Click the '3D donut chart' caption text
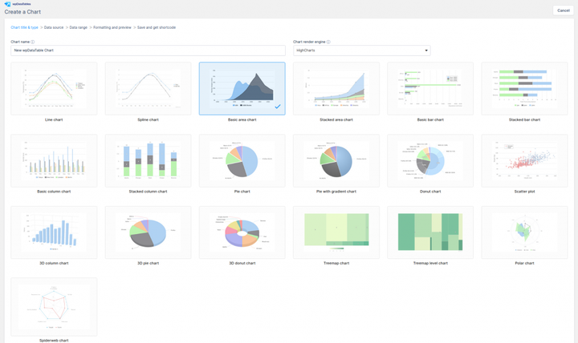The height and width of the screenshot is (343, 578). click(242, 263)
